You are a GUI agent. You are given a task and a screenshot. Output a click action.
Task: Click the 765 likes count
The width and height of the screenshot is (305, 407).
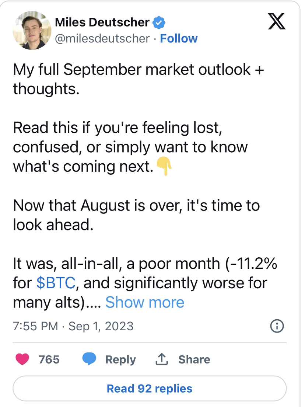click(49, 359)
